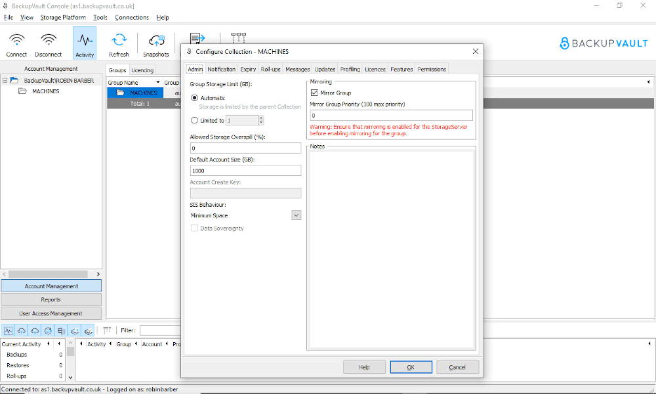The image size is (656, 394).
Task: Click the BackupVault\ROBIN BARBER folder icon
Action: [14, 80]
